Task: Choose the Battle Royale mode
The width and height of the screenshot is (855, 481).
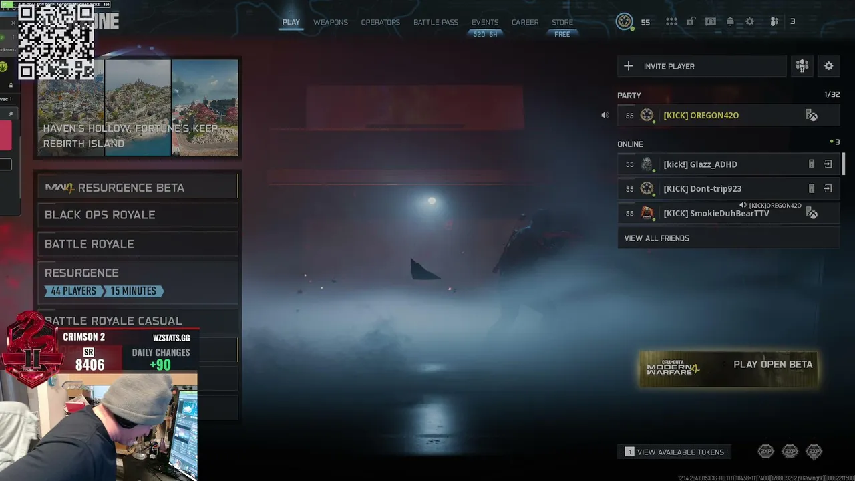Action: click(x=138, y=244)
